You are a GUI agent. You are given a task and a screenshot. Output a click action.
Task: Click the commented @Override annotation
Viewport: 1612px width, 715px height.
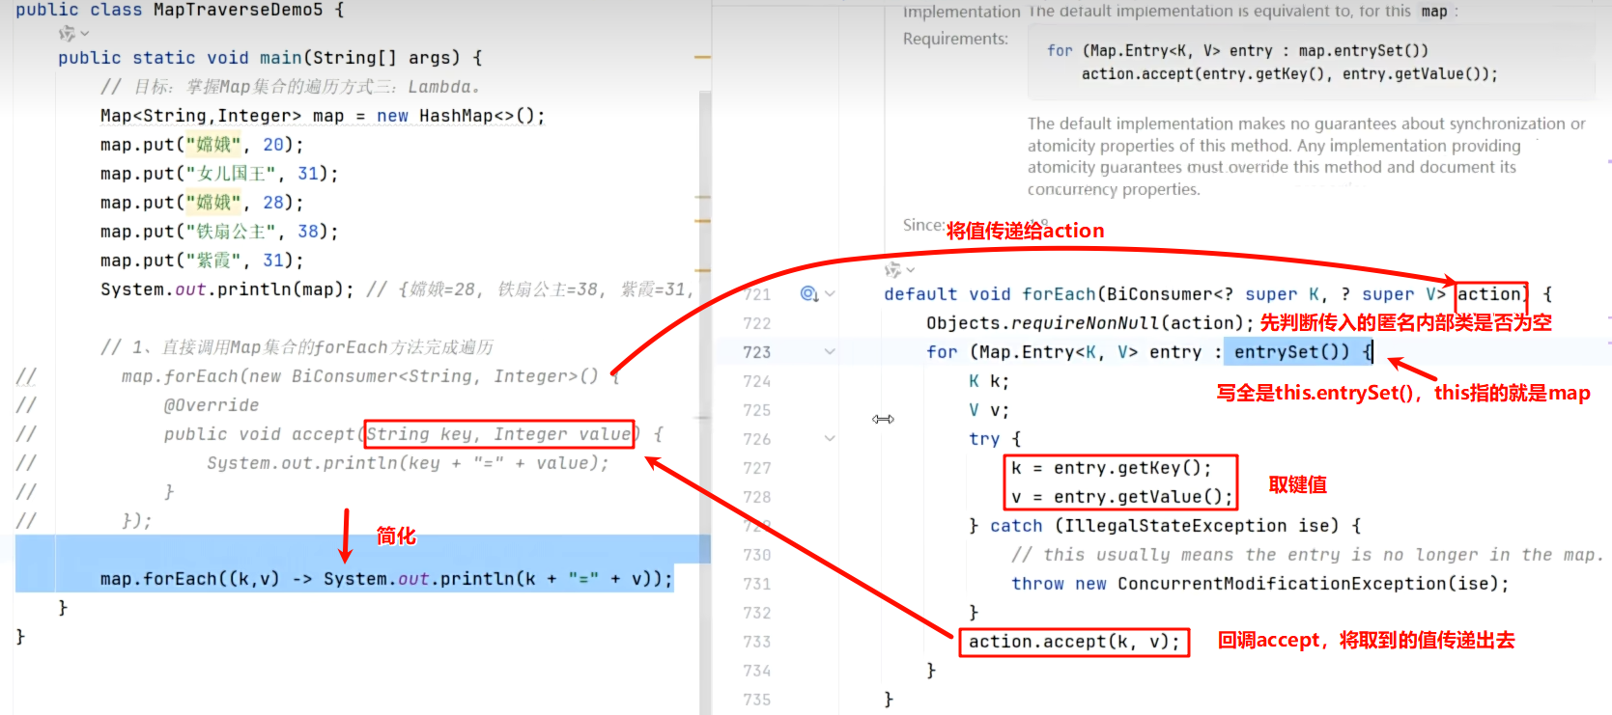coord(212,405)
